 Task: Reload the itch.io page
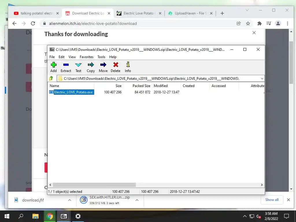point(33,23)
